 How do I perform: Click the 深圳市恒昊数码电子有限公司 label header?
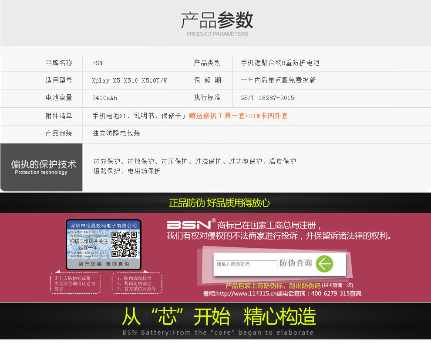point(104,226)
